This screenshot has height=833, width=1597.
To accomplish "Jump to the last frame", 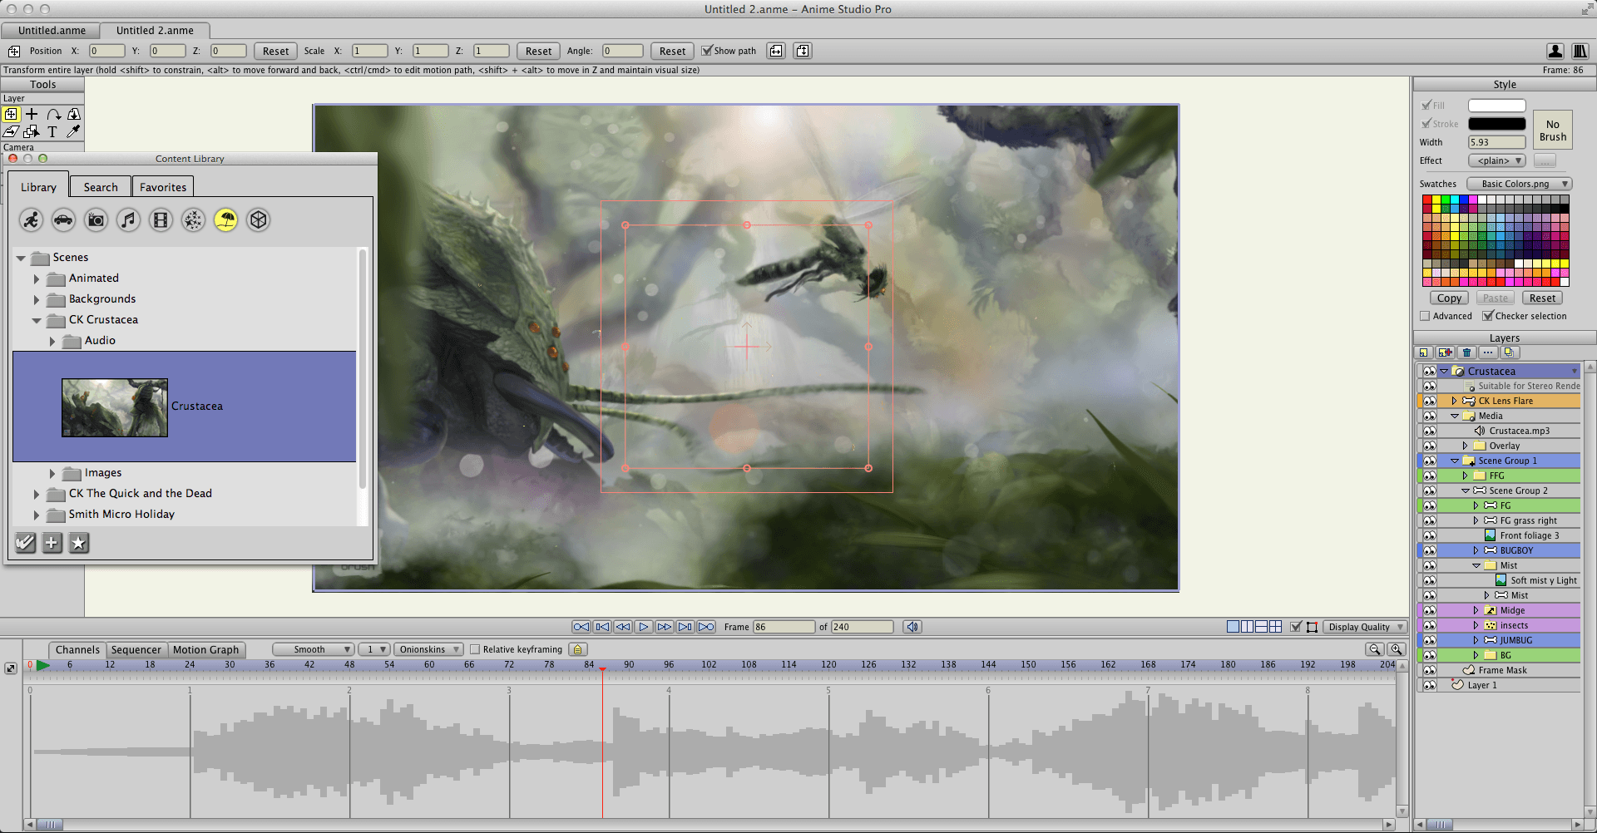I will [x=706, y=627].
